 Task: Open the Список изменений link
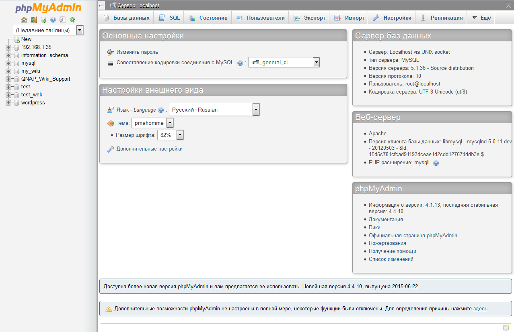click(391, 259)
